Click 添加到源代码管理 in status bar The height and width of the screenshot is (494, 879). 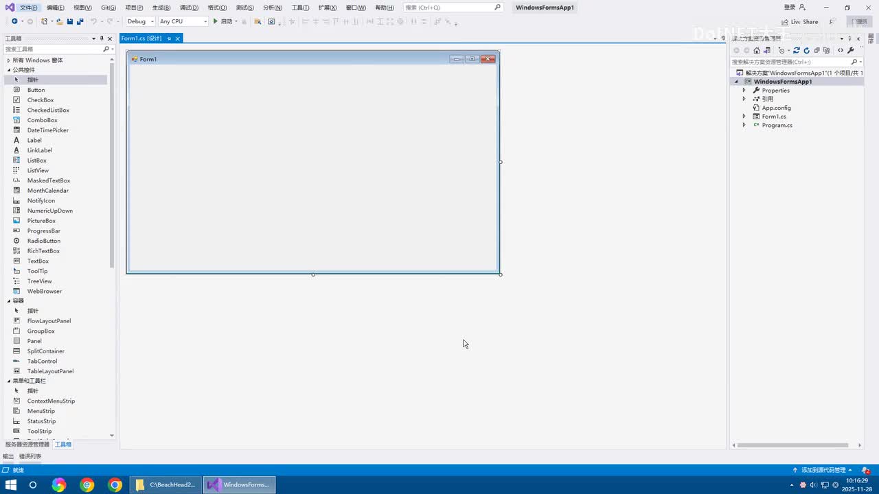[x=823, y=470]
